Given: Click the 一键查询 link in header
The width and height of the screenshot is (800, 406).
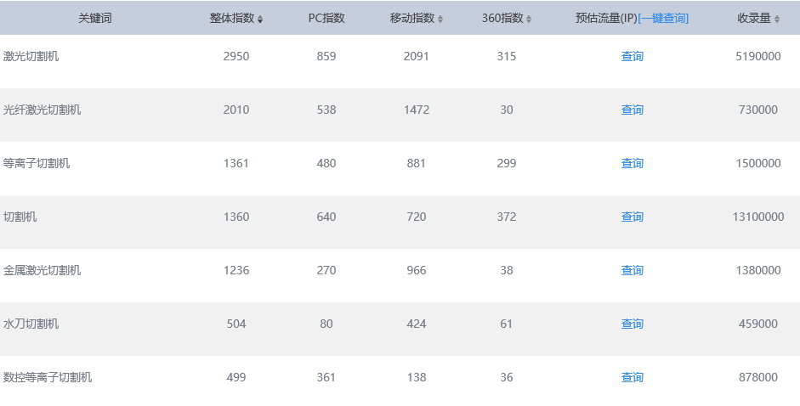Looking at the screenshot, I should pos(663,19).
